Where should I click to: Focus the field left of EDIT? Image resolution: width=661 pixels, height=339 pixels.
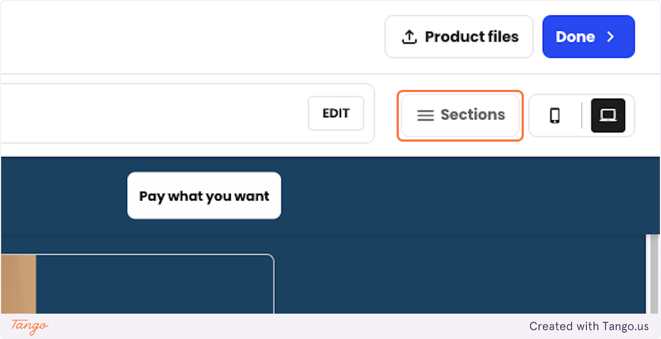click(154, 114)
